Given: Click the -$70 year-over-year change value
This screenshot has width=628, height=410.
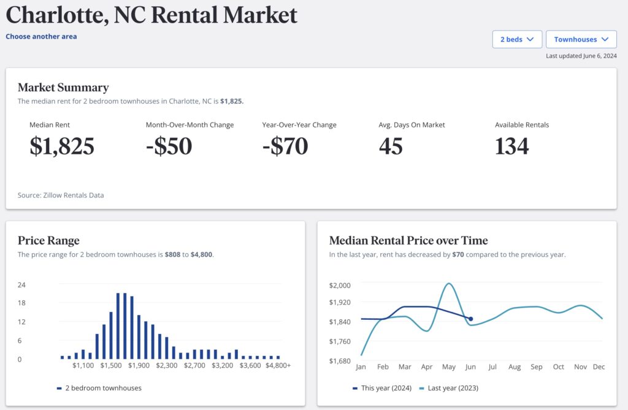Looking at the screenshot, I should pos(285,146).
